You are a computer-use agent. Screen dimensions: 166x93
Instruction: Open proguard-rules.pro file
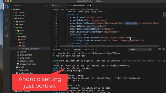[28, 64]
